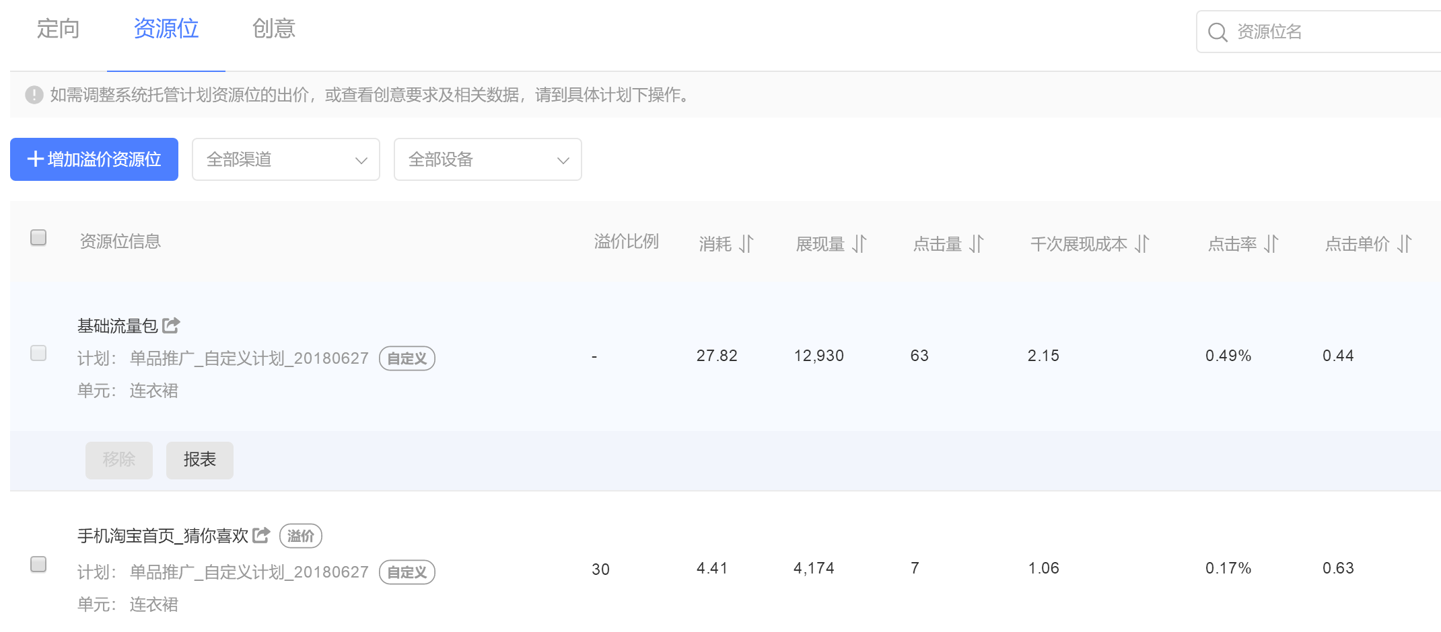Click the 手机淘宝首页_猜你喜欢 name
1441x632 pixels.
tap(163, 536)
